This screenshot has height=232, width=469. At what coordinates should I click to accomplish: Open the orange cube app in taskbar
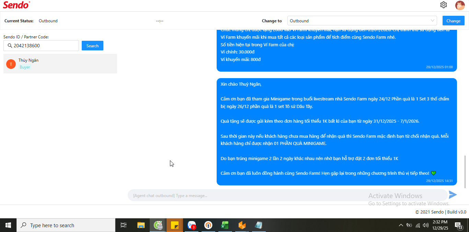click(242, 225)
